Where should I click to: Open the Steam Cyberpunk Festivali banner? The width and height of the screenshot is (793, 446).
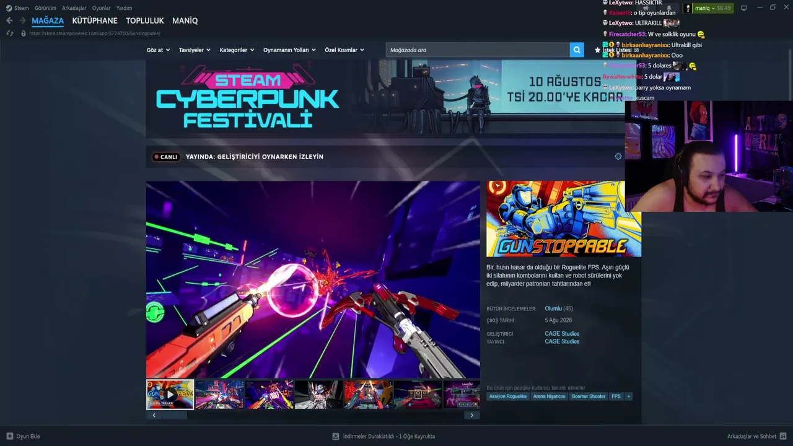[385, 98]
